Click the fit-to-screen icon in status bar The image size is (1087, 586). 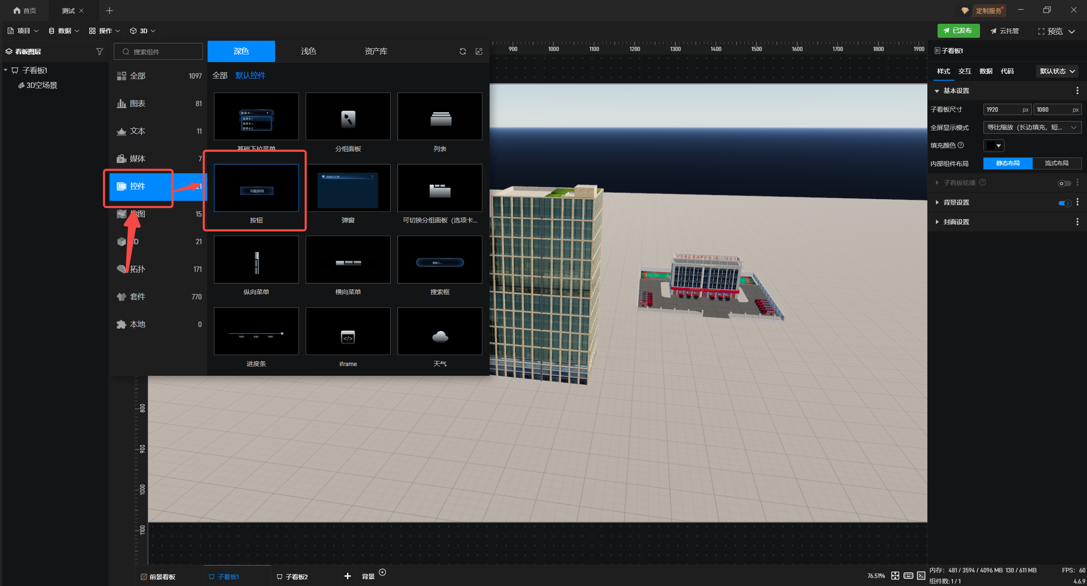pos(895,576)
